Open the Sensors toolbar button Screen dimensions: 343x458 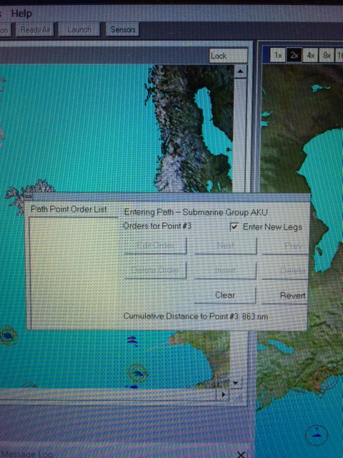point(123,29)
